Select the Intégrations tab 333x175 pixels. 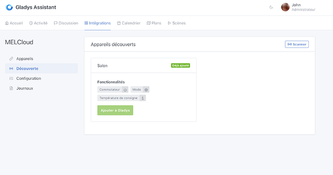click(97, 23)
